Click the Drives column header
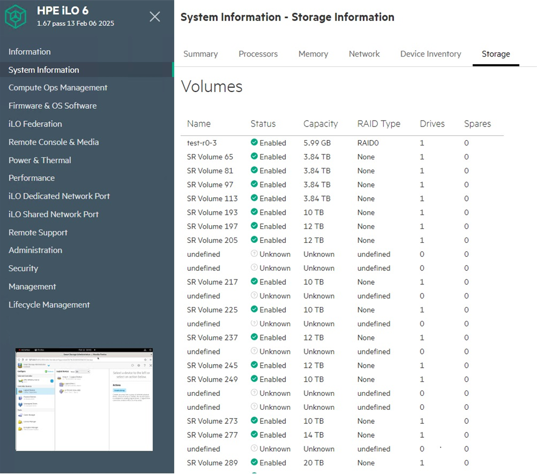The height and width of the screenshot is (475, 537). tap(432, 124)
